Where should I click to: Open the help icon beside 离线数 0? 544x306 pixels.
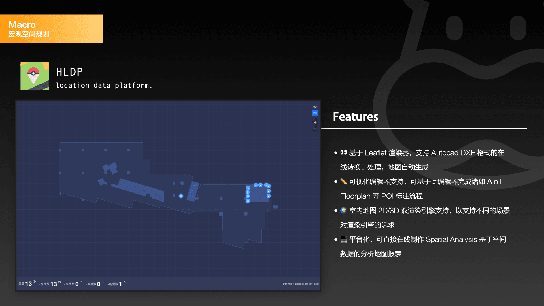(x=81, y=282)
